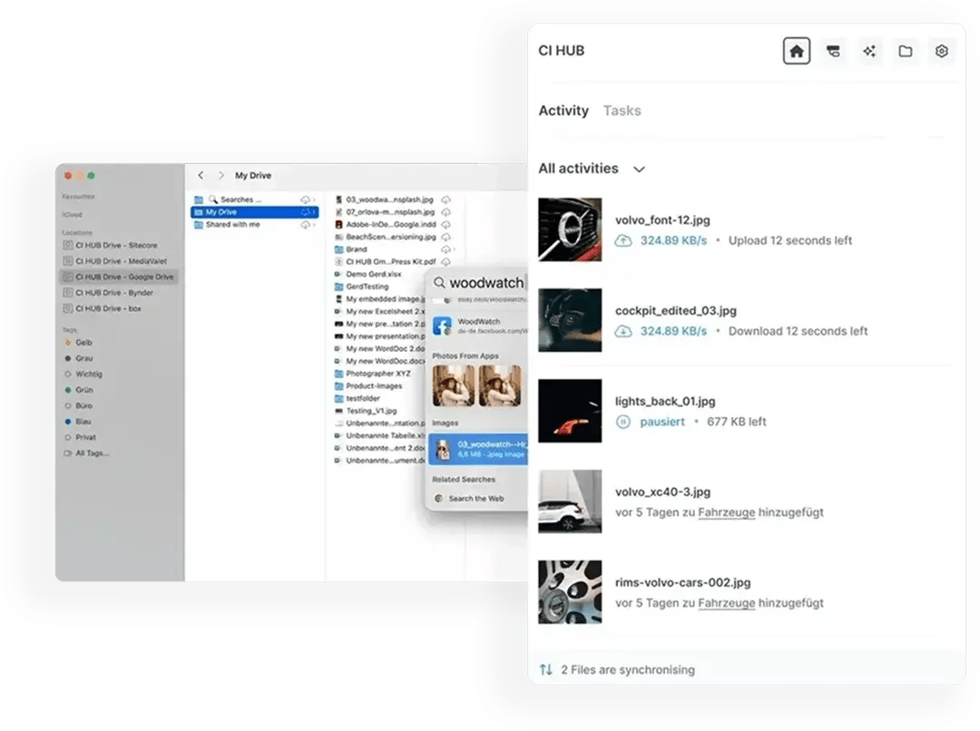Select the Büro tag in Finder sidebar
980x731 pixels.
coord(78,405)
